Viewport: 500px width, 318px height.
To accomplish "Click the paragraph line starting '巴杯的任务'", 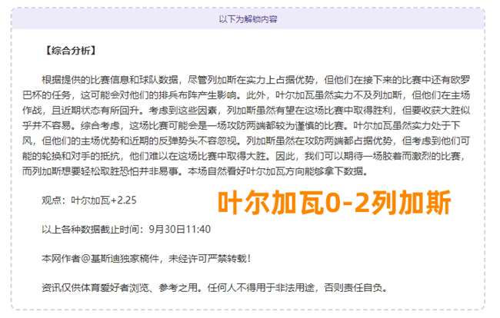I will point(246,94).
